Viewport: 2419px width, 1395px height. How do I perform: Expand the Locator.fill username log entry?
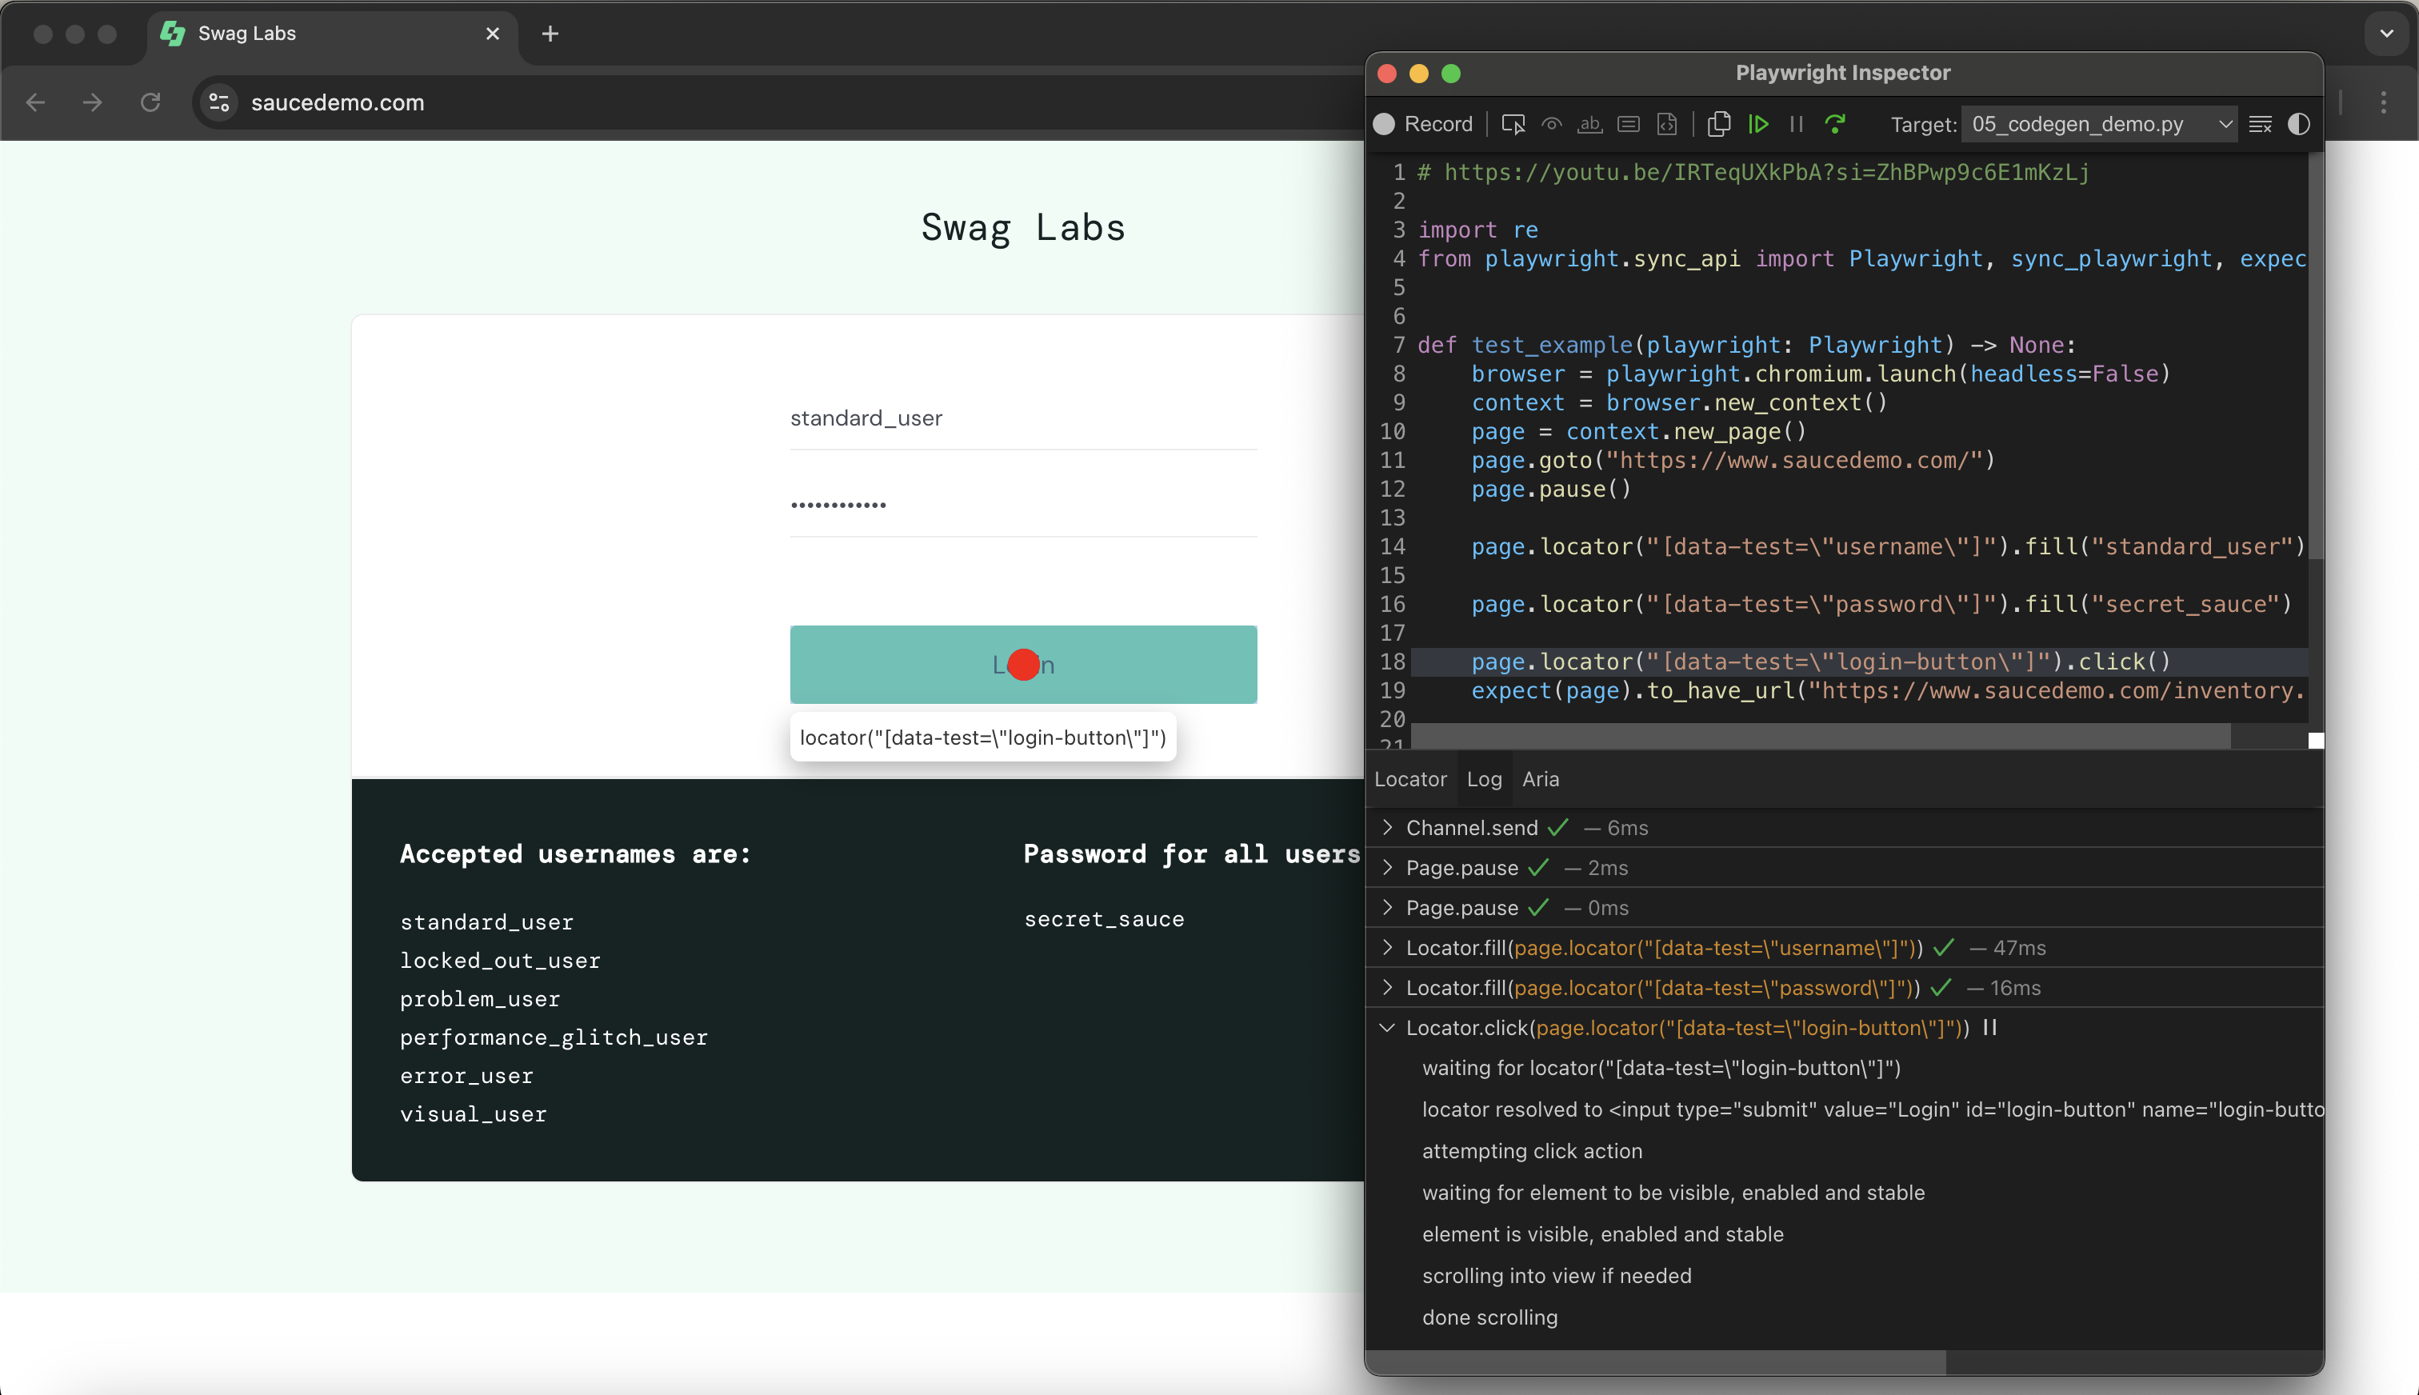(1387, 948)
